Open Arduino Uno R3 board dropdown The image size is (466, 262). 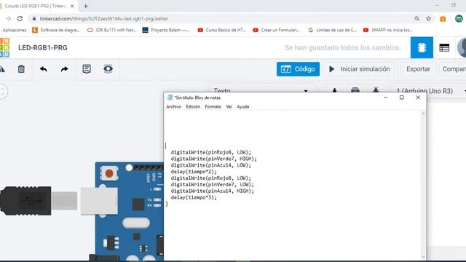tap(430, 90)
